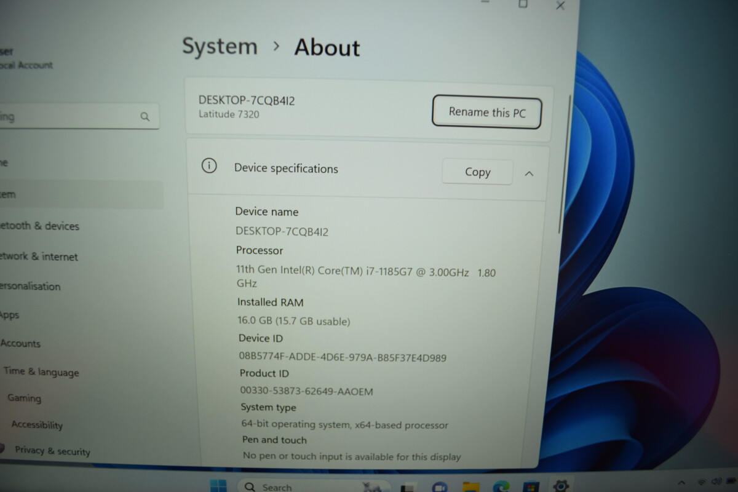Viewport: 738px width, 492px height.
Task: Open Bluetooth & devices settings
Action: coord(40,226)
